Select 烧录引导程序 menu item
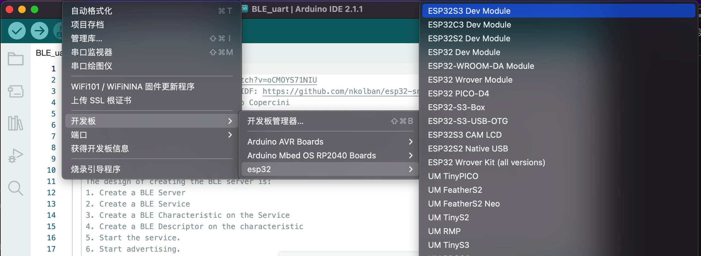Screen dimensions: 701x256 pyautogui.click(x=152, y=169)
